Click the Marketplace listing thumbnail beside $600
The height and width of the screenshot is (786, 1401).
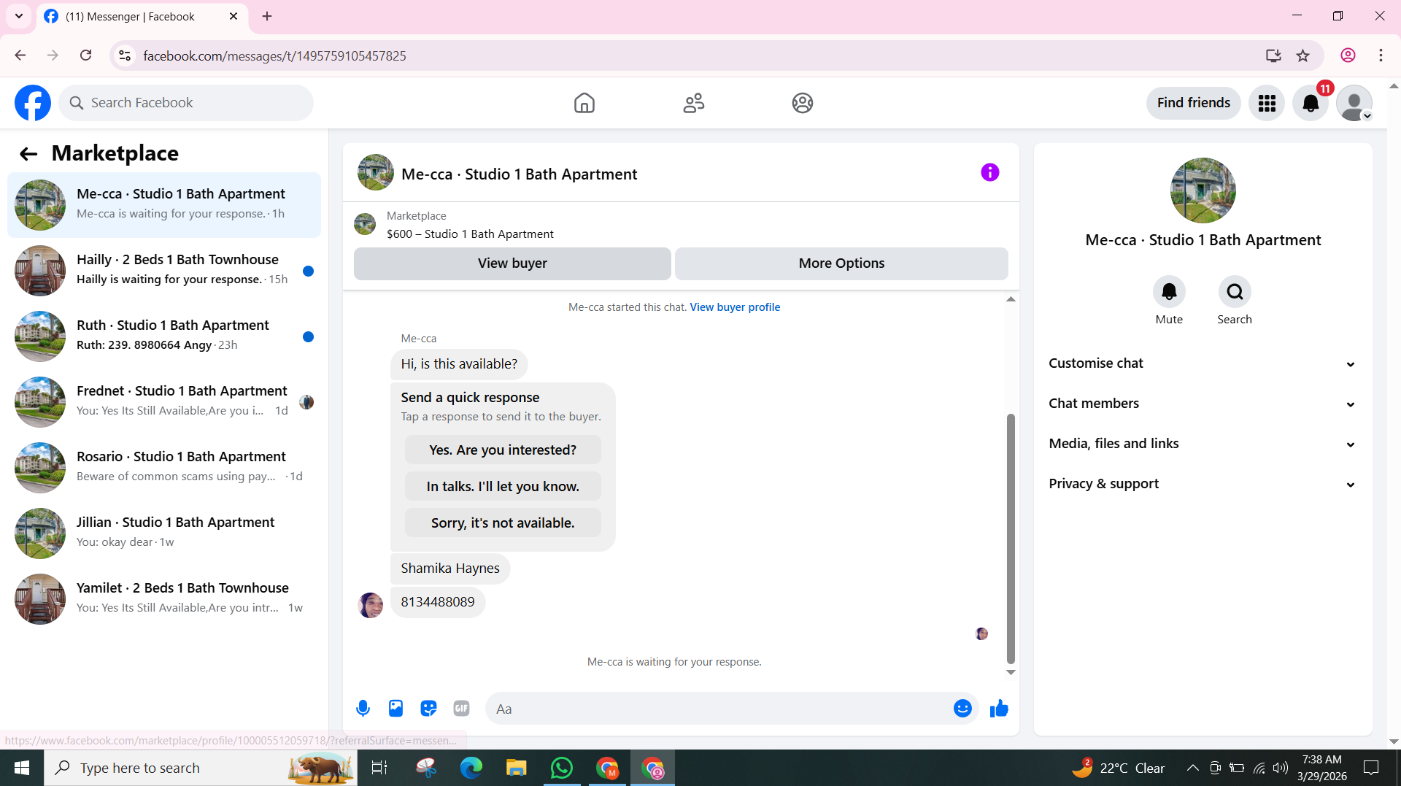pos(365,224)
